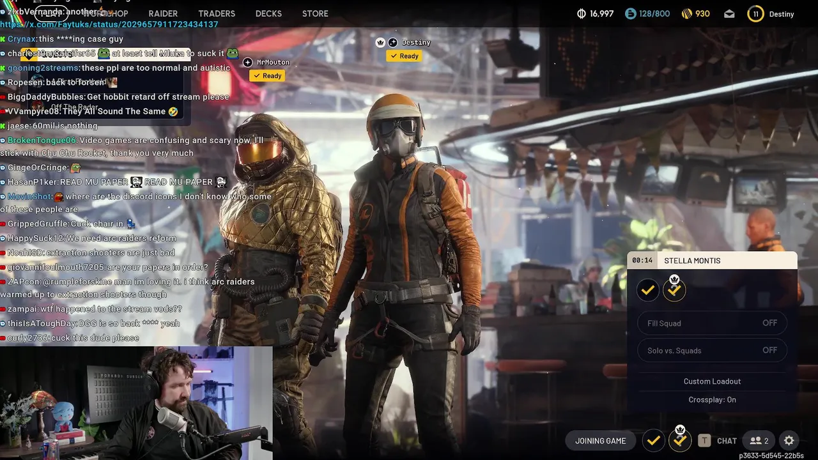Select the MrMouton player name tag

[273, 62]
